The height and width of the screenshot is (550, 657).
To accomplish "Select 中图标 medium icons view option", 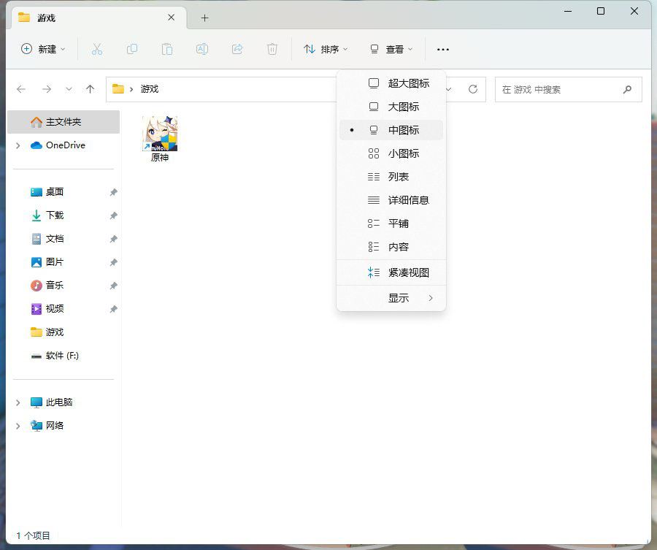I will tap(403, 130).
